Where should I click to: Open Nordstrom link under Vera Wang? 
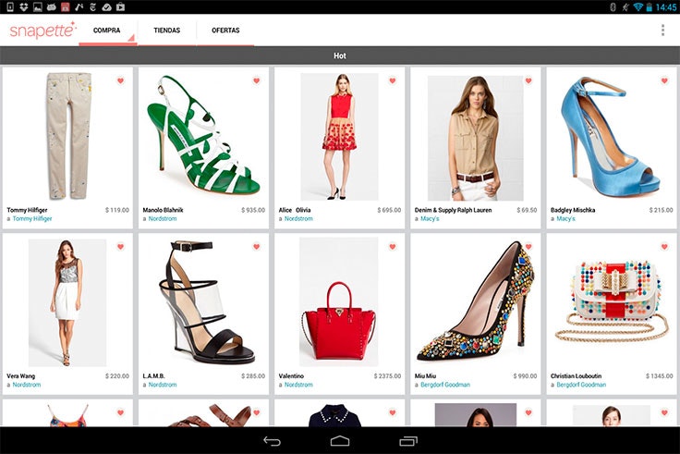27,385
